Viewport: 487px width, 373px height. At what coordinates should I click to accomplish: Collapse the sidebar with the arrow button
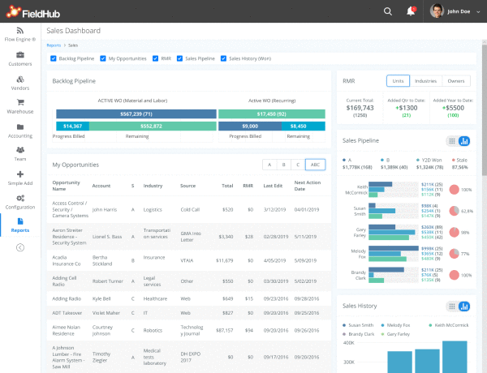[19, 247]
